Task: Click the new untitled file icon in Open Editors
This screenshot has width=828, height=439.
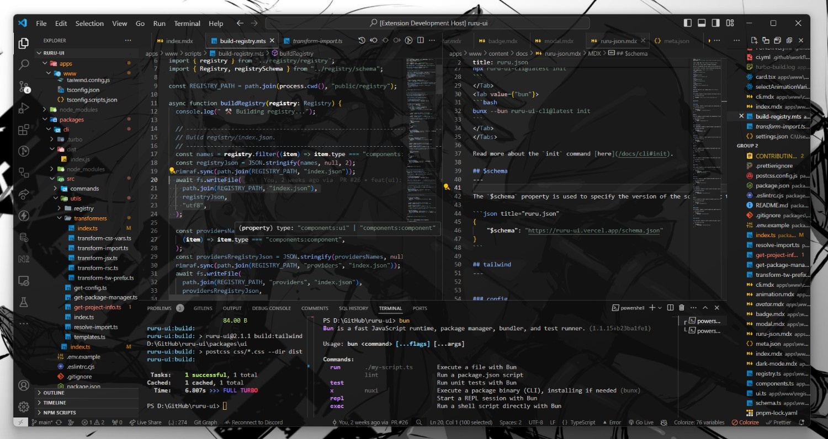Action: pyautogui.click(x=754, y=40)
